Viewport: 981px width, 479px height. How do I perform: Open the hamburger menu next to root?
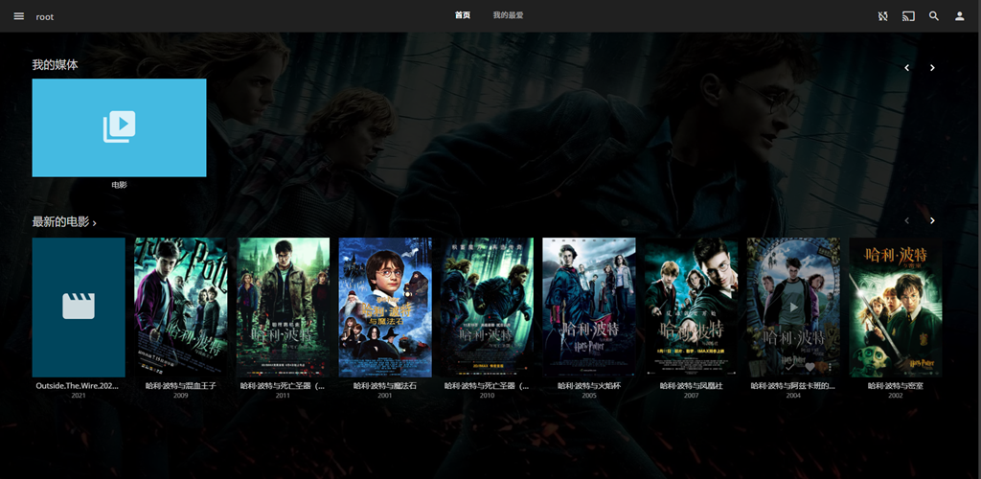pyautogui.click(x=19, y=16)
